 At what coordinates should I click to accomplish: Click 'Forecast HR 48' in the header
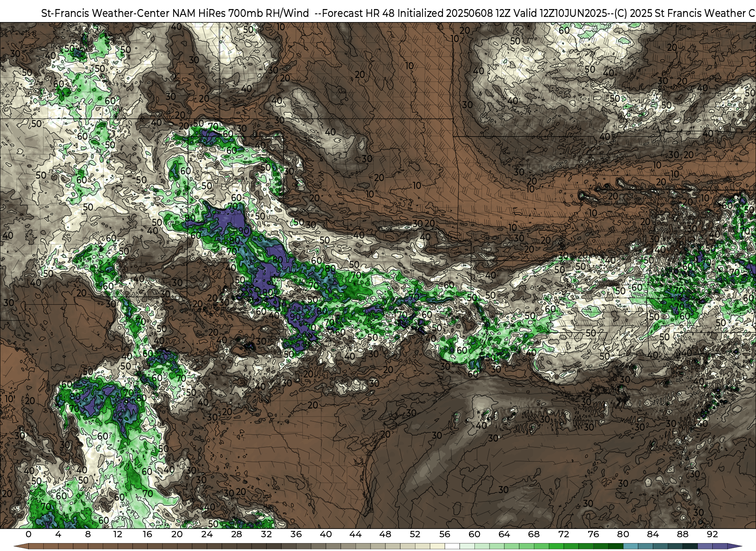pos(358,13)
